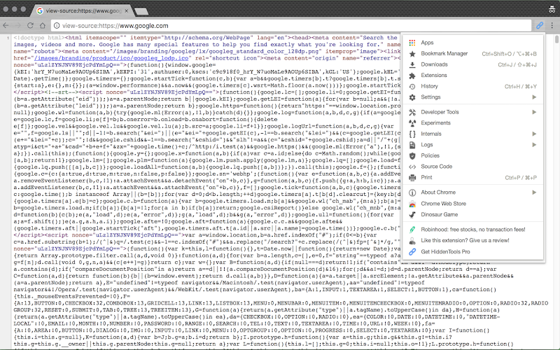
Task: Expand the Settings submenu arrow
Action: 534,97
